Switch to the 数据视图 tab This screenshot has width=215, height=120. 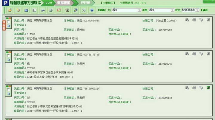pos(64,3)
